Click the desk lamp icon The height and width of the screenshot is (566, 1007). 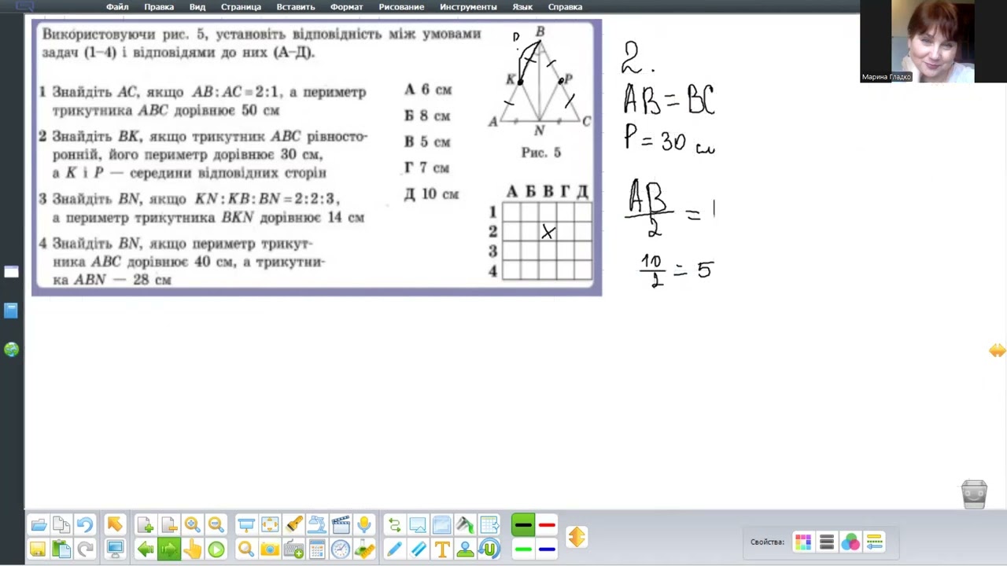[x=317, y=524]
